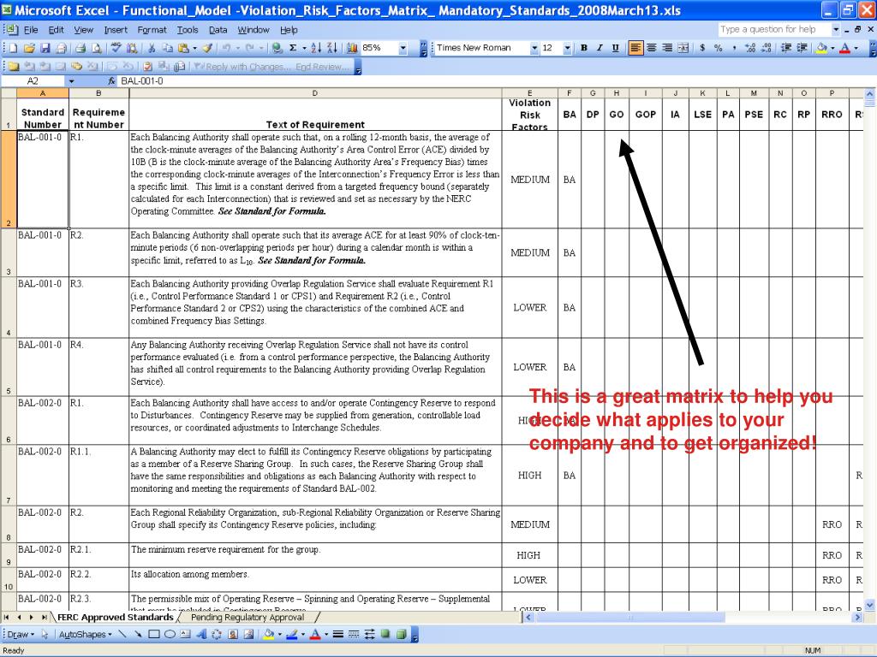Run the Spelling check icon
Screen dimensions: 877x657
pos(116,49)
